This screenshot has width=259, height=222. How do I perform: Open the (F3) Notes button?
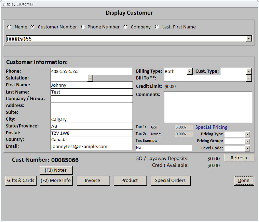point(56,170)
